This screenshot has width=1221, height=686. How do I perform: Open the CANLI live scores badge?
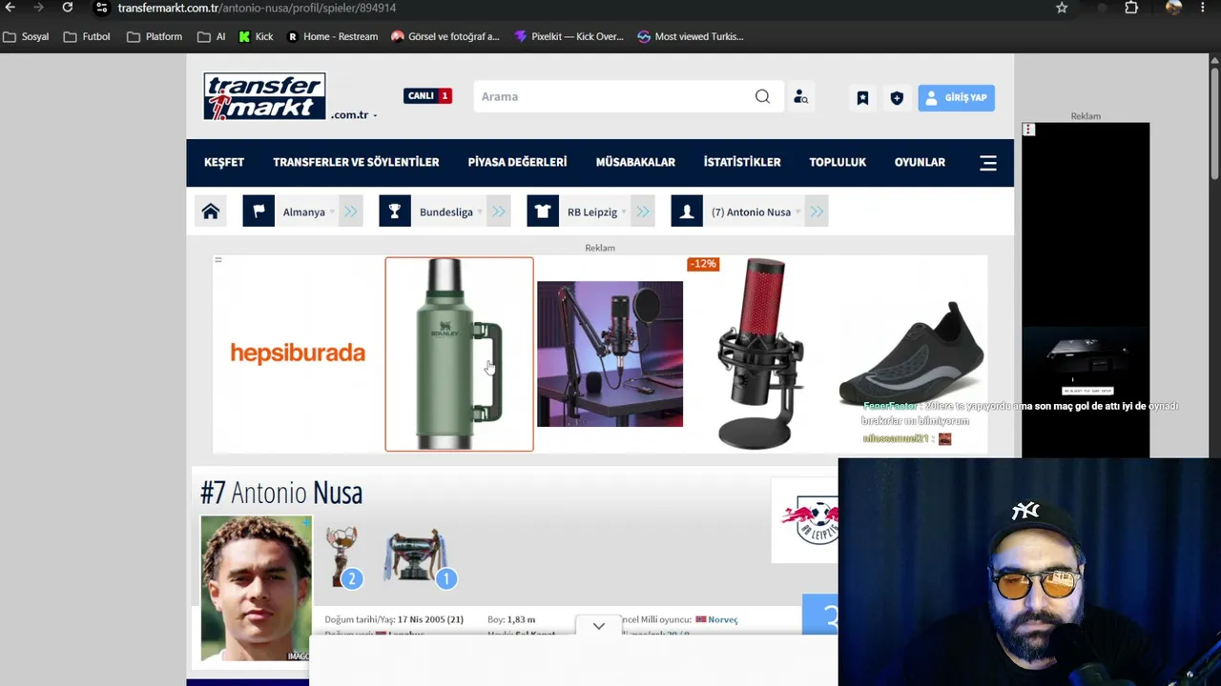(427, 95)
